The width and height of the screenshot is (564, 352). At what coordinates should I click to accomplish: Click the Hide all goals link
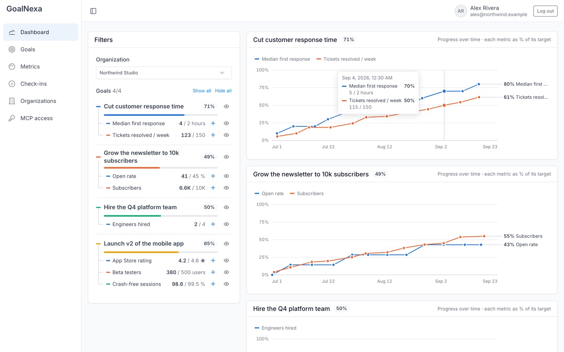tap(223, 91)
